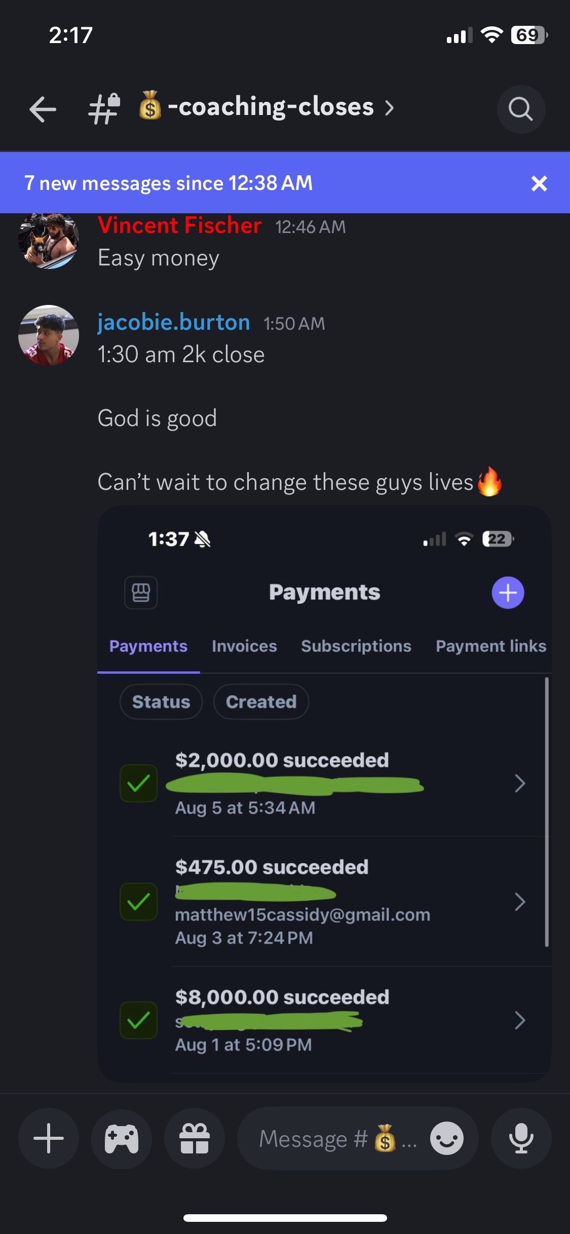Open the Created filter dropdown

click(x=261, y=702)
